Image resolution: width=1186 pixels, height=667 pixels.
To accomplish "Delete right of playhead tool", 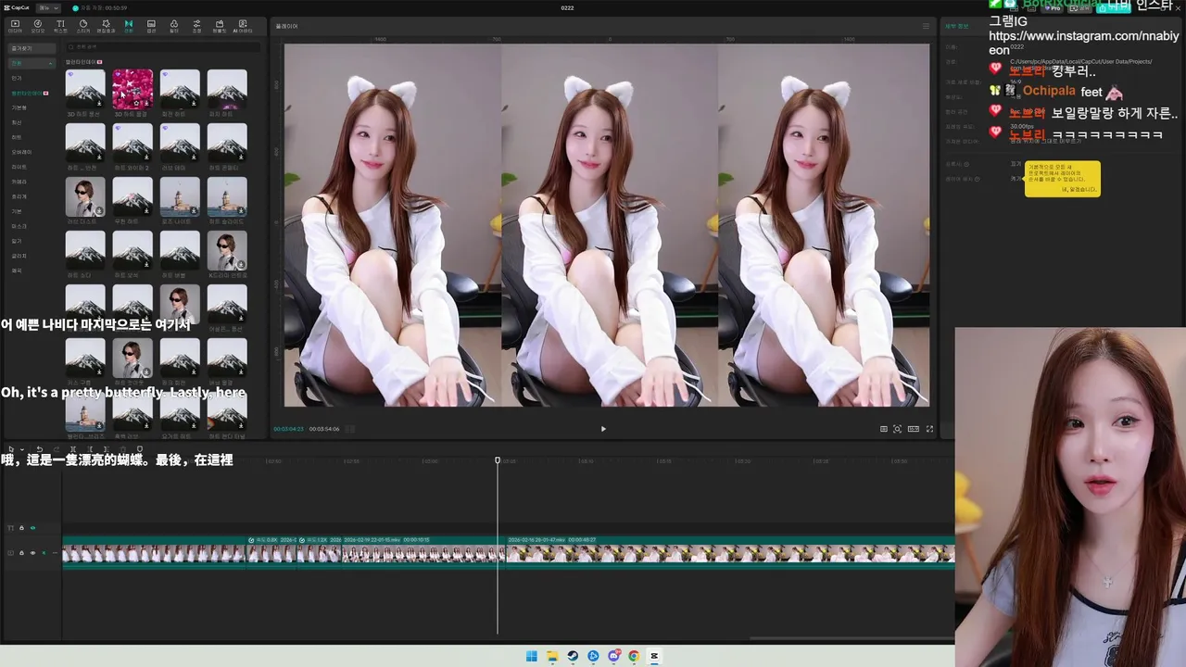I will pyautogui.click(x=106, y=449).
